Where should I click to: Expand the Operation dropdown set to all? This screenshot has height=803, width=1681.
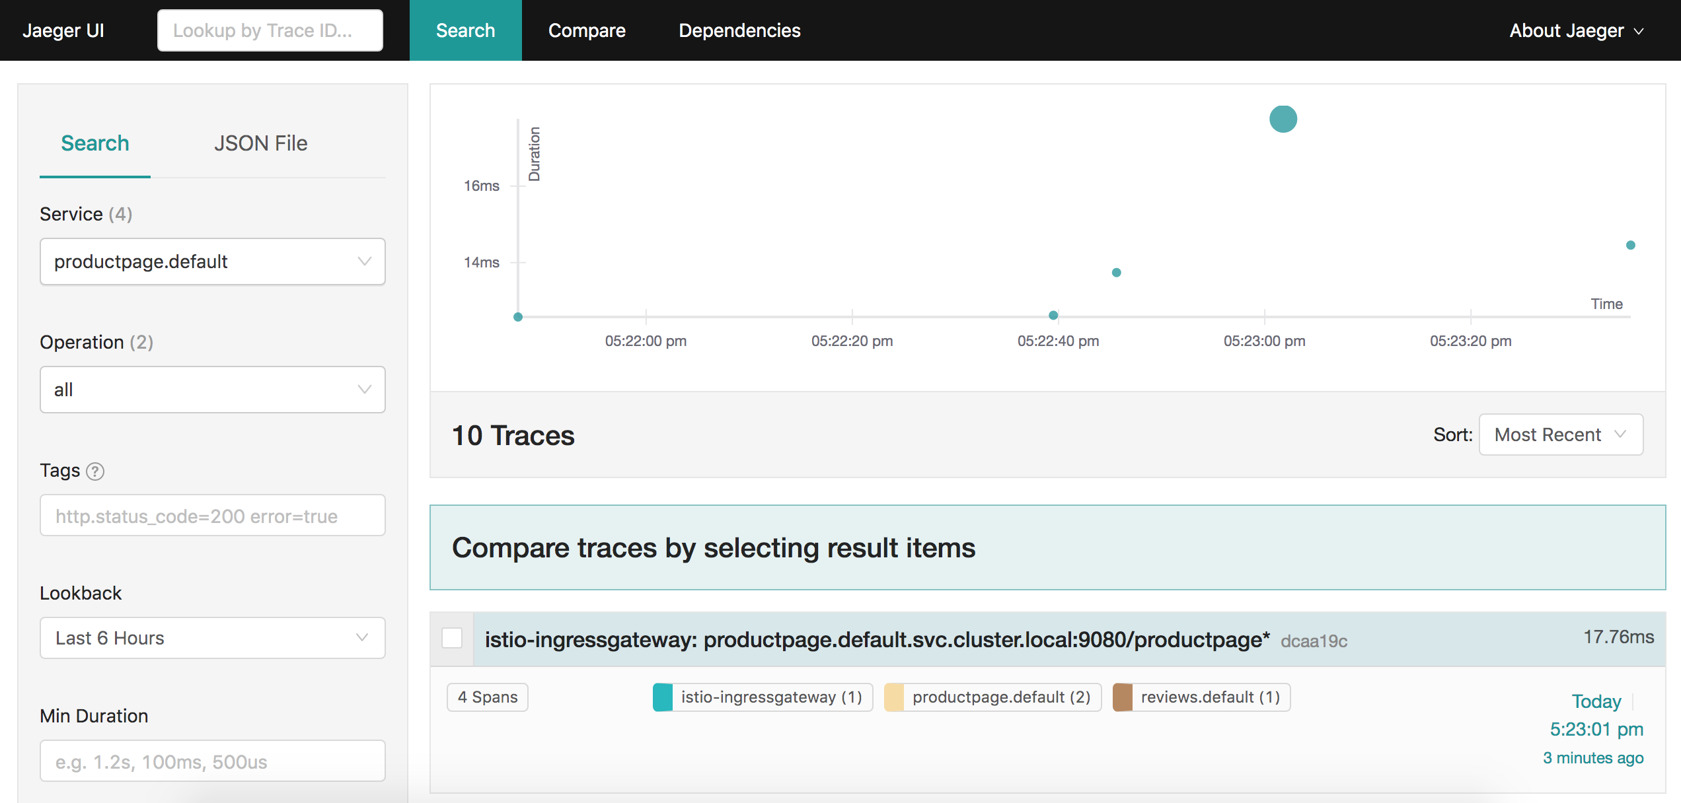(212, 390)
